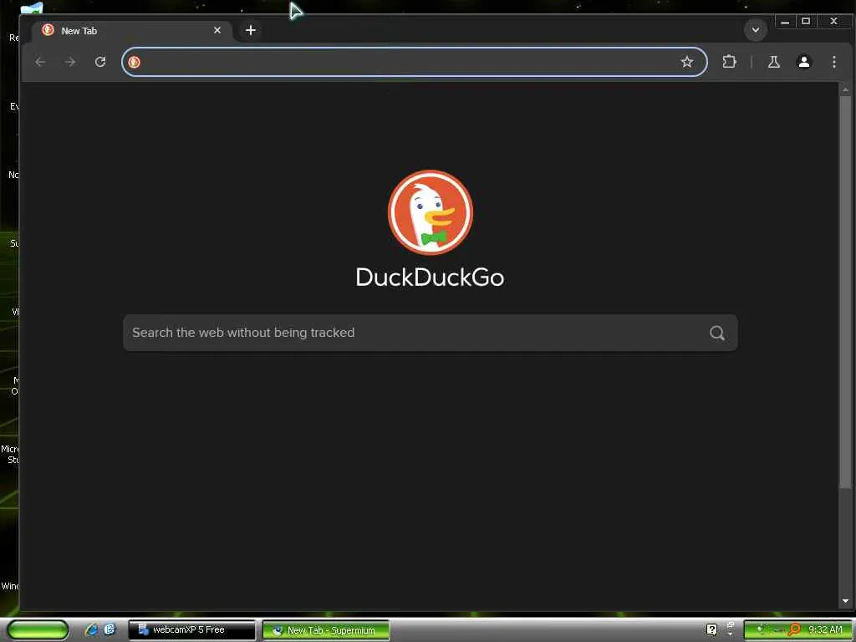856x642 pixels.
Task: Click the magnifier search icon in DuckDuckGo box
Action: click(716, 333)
